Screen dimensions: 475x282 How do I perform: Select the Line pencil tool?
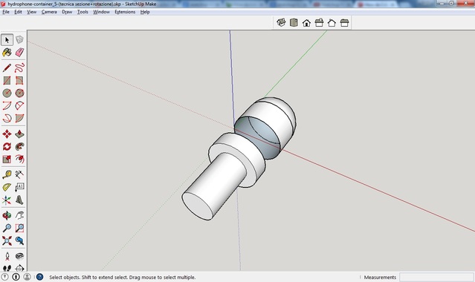tap(7, 68)
